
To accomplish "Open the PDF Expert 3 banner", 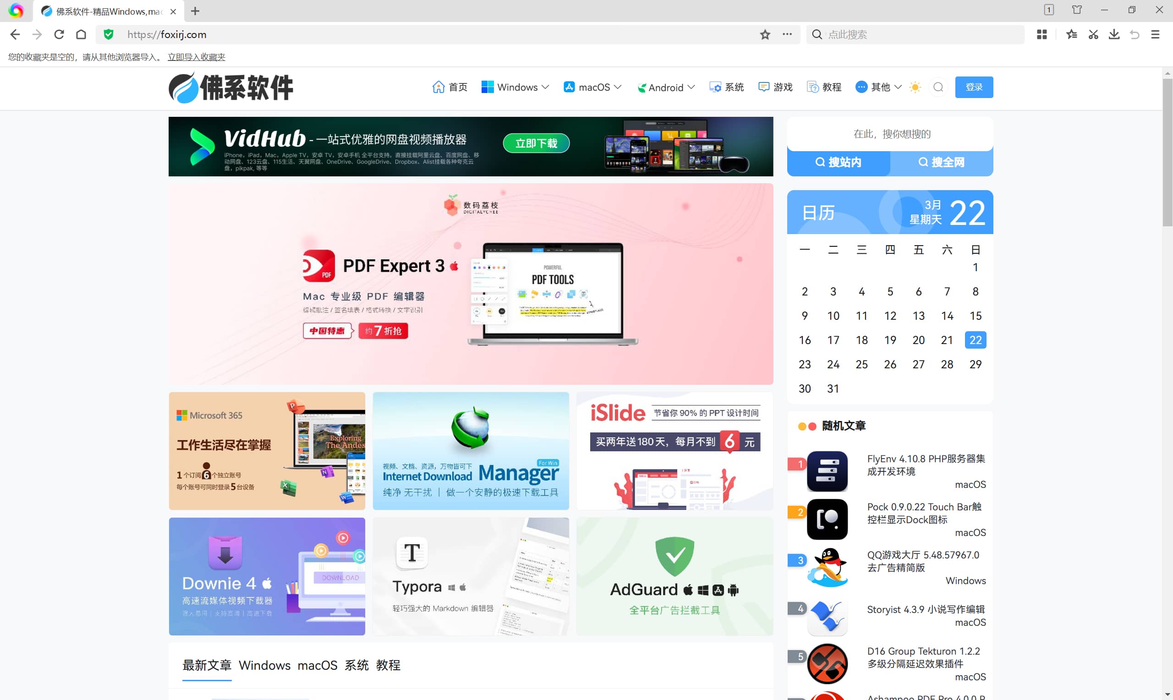I will (x=471, y=284).
